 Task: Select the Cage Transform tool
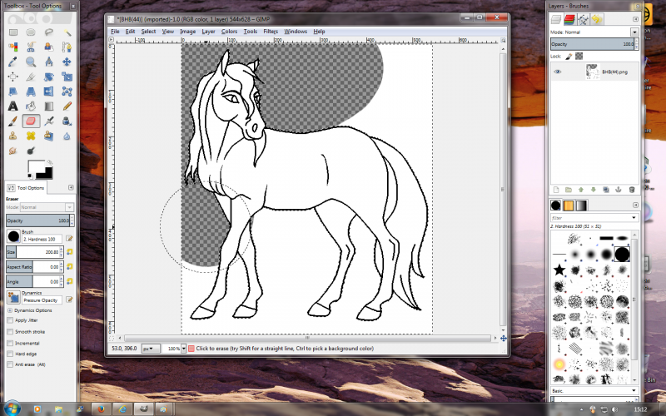tap(67, 92)
